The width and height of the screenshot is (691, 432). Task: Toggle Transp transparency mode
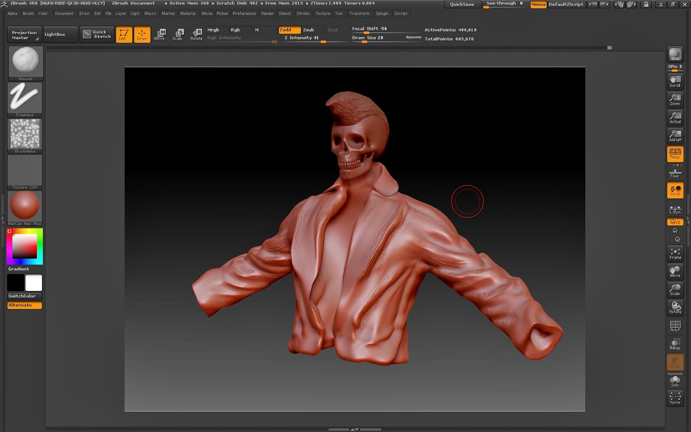[675, 344]
